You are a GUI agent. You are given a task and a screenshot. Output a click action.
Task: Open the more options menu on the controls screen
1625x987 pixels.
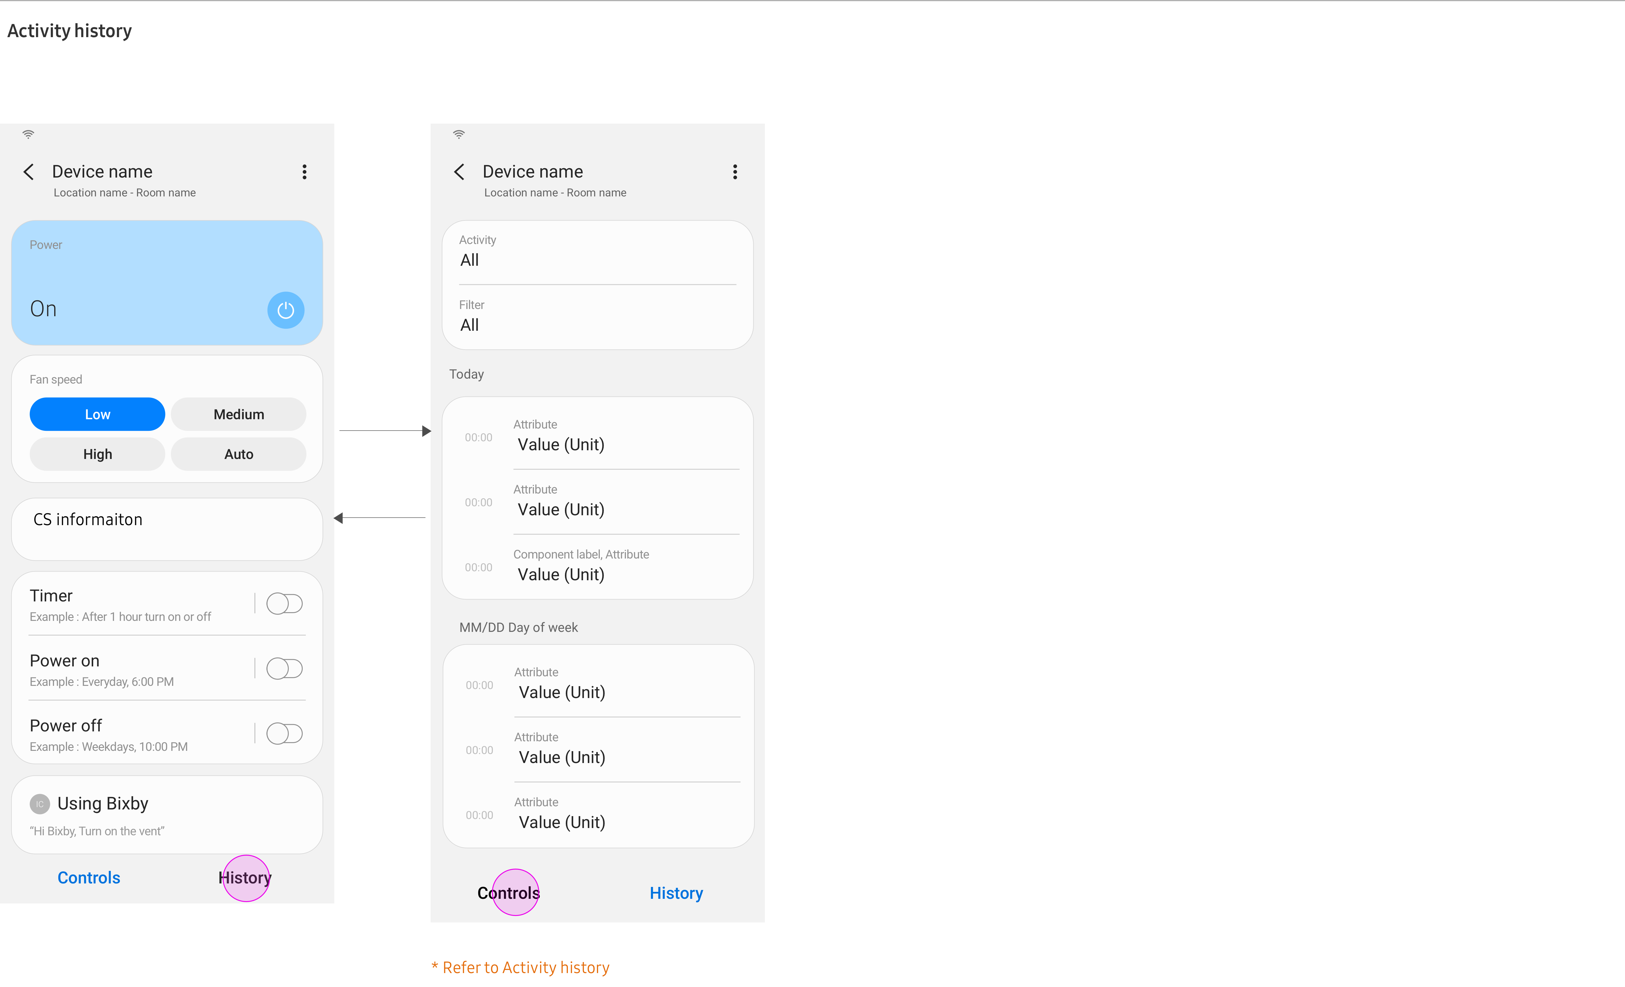tap(304, 172)
